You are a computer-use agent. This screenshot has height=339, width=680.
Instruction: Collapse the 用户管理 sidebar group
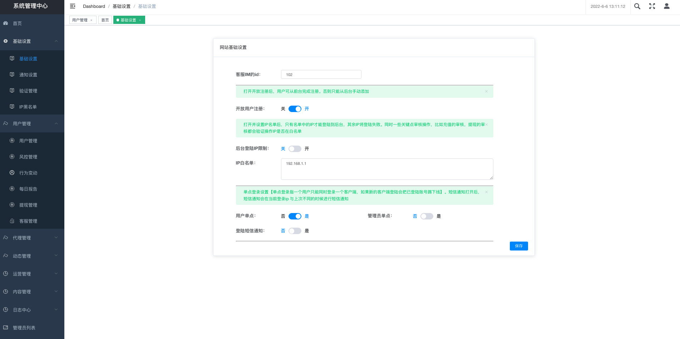pos(56,123)
